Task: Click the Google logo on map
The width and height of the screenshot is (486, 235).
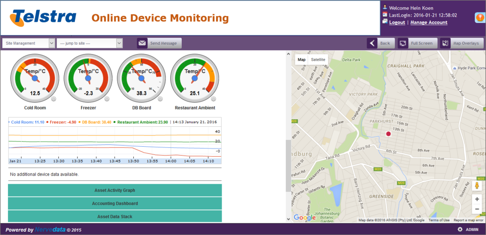Action: coord(304,217)
